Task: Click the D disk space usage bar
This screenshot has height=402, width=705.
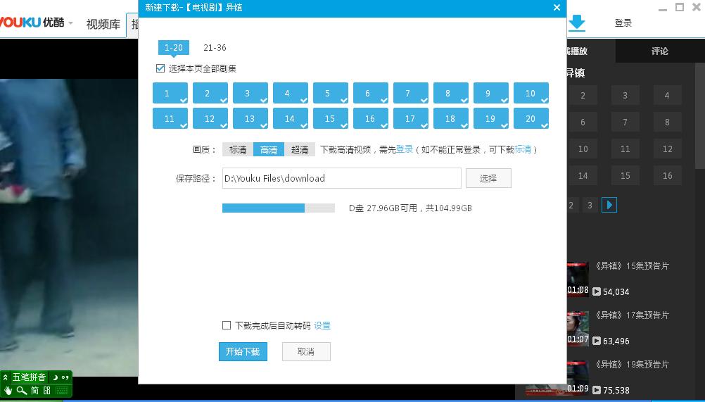Action: coord(279,208)
